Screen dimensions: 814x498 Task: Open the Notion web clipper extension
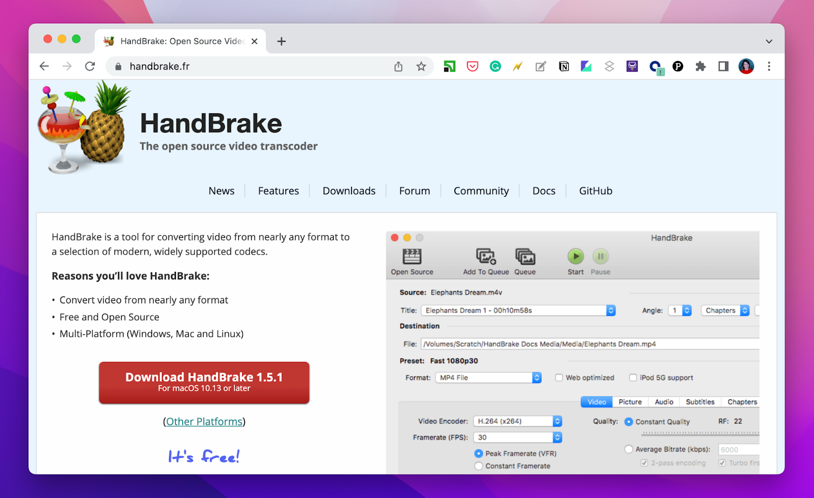coord(564,66)
